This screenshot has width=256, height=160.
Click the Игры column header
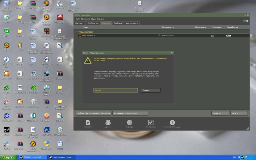coord(85,27)
